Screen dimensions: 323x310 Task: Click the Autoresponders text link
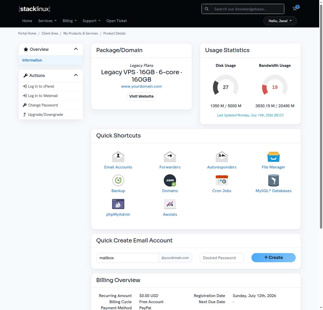222,167
